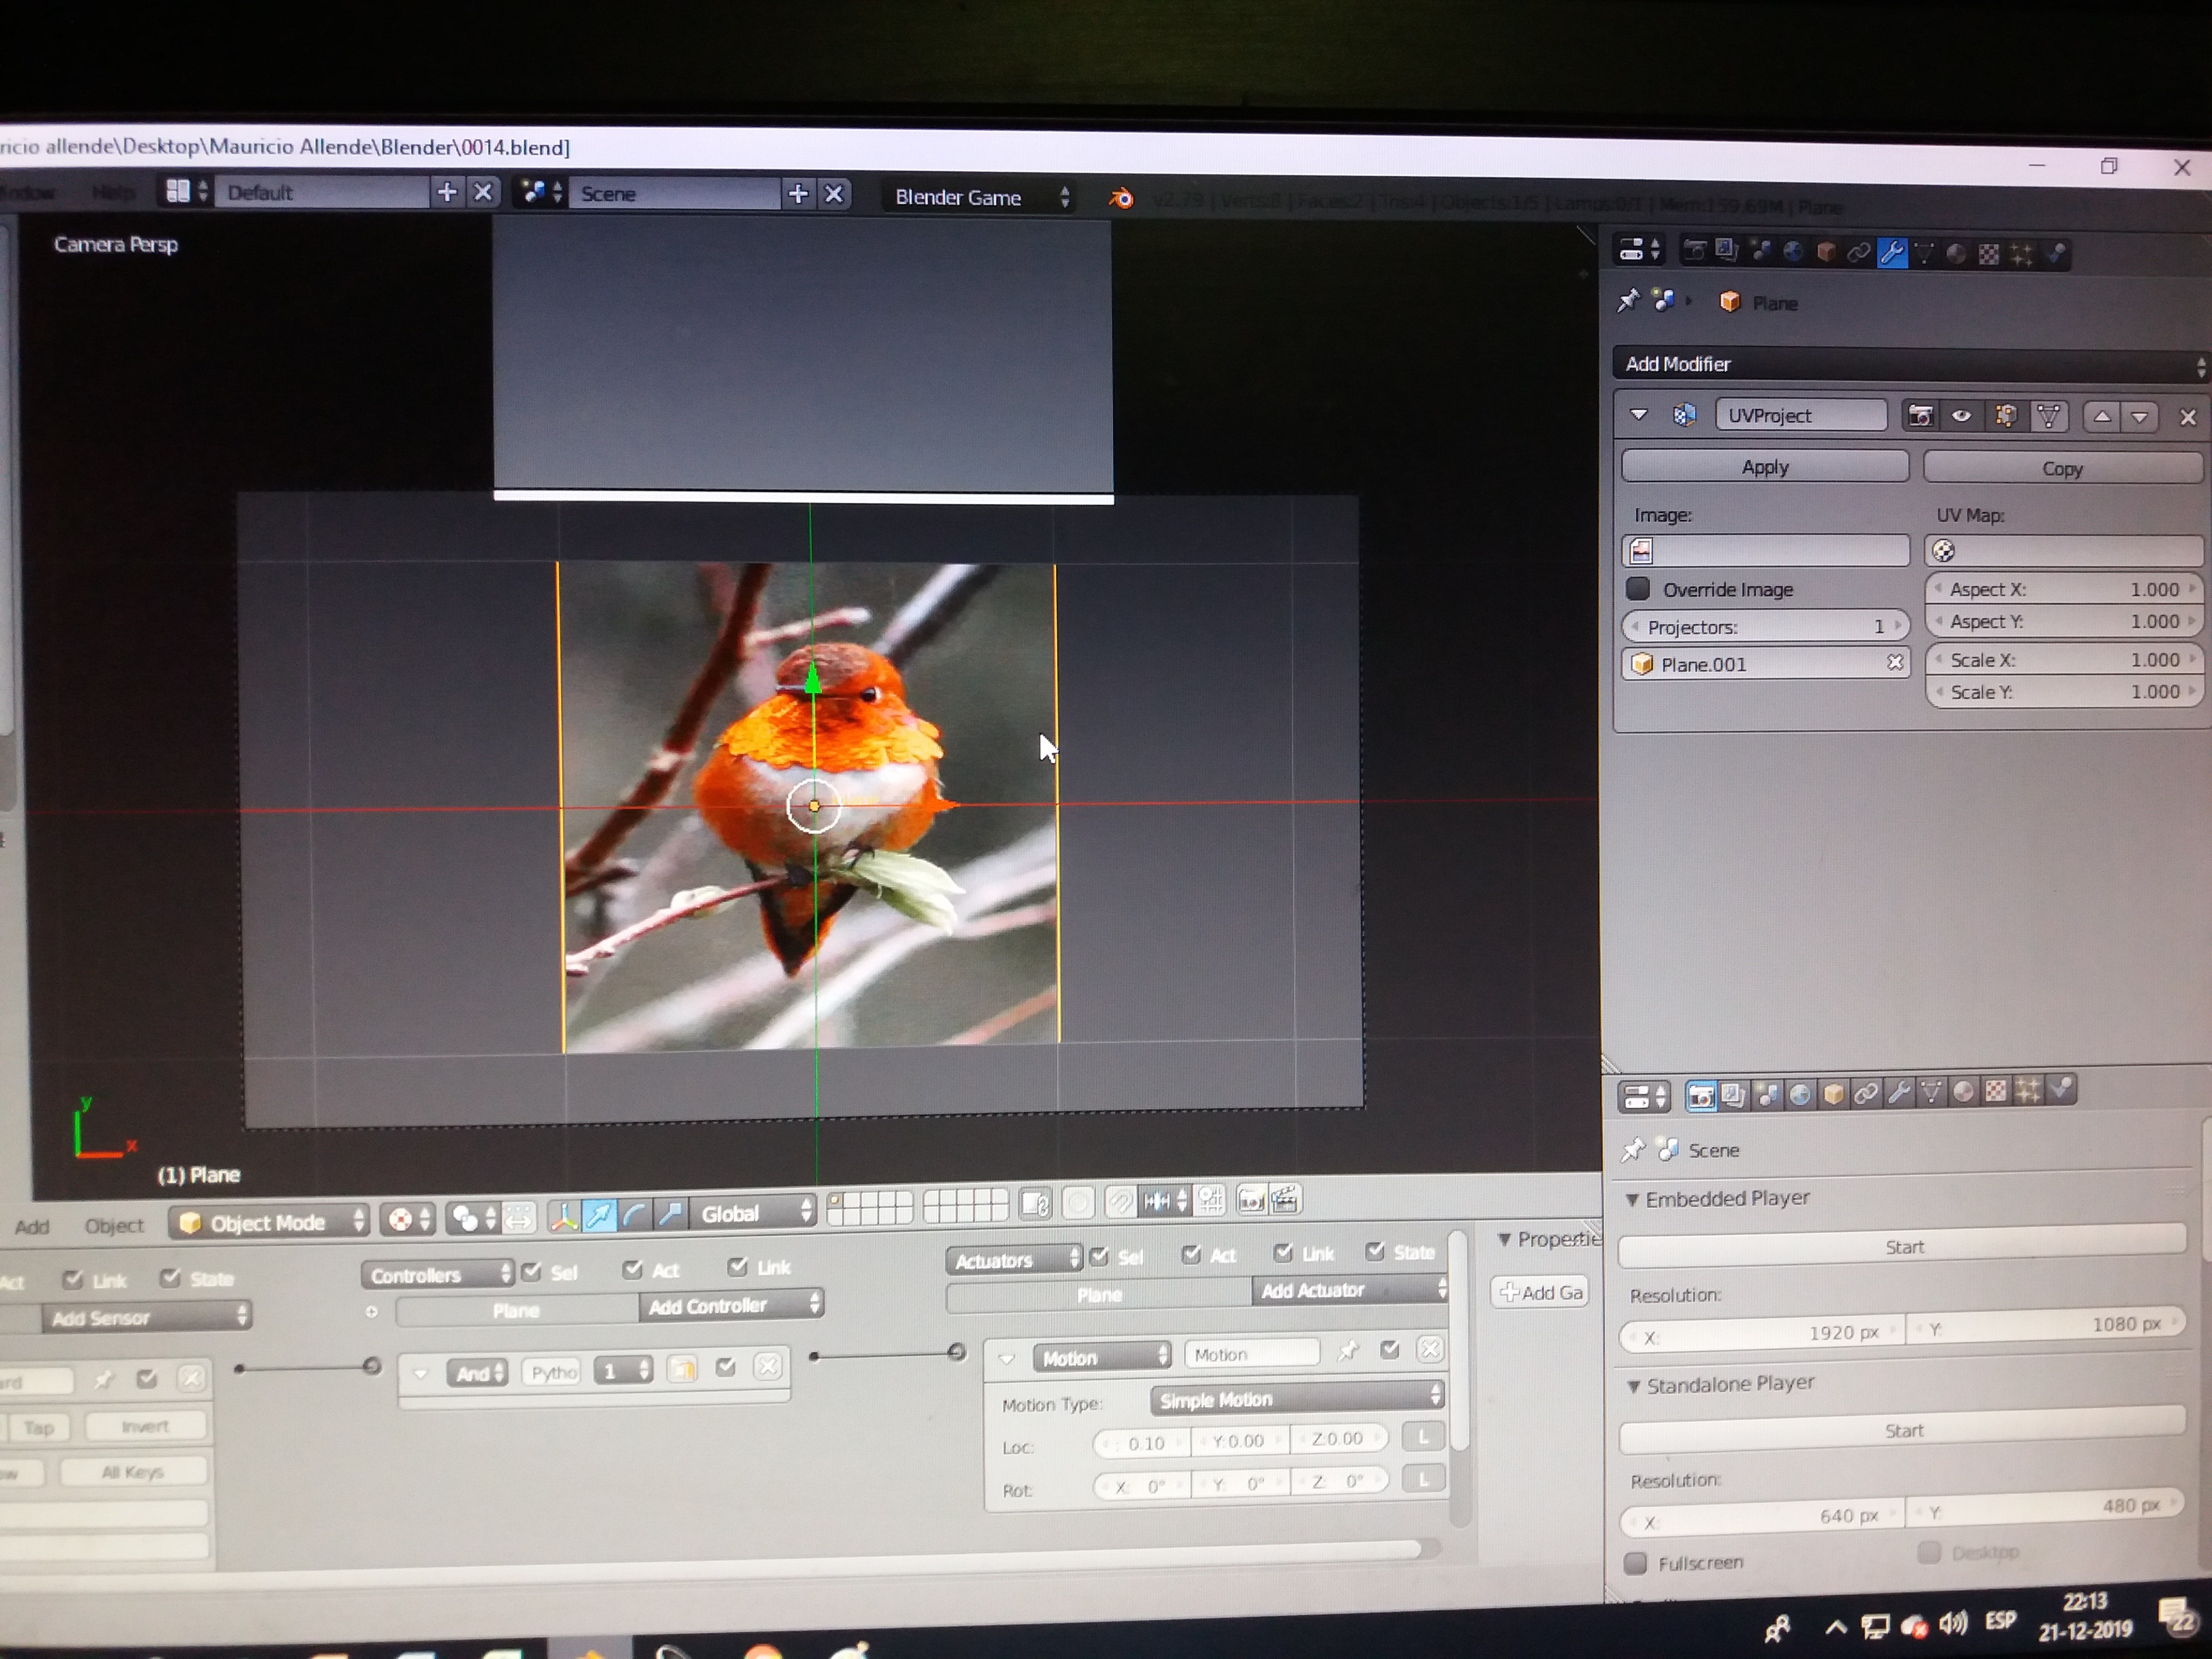Image resolution: width=2212 pixels, height=1659 pixels.
Task: Toggle the Controllers Link checkbox
Action: click(x=738, y=1267)
